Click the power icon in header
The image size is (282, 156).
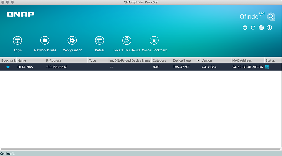pos(245,28)
